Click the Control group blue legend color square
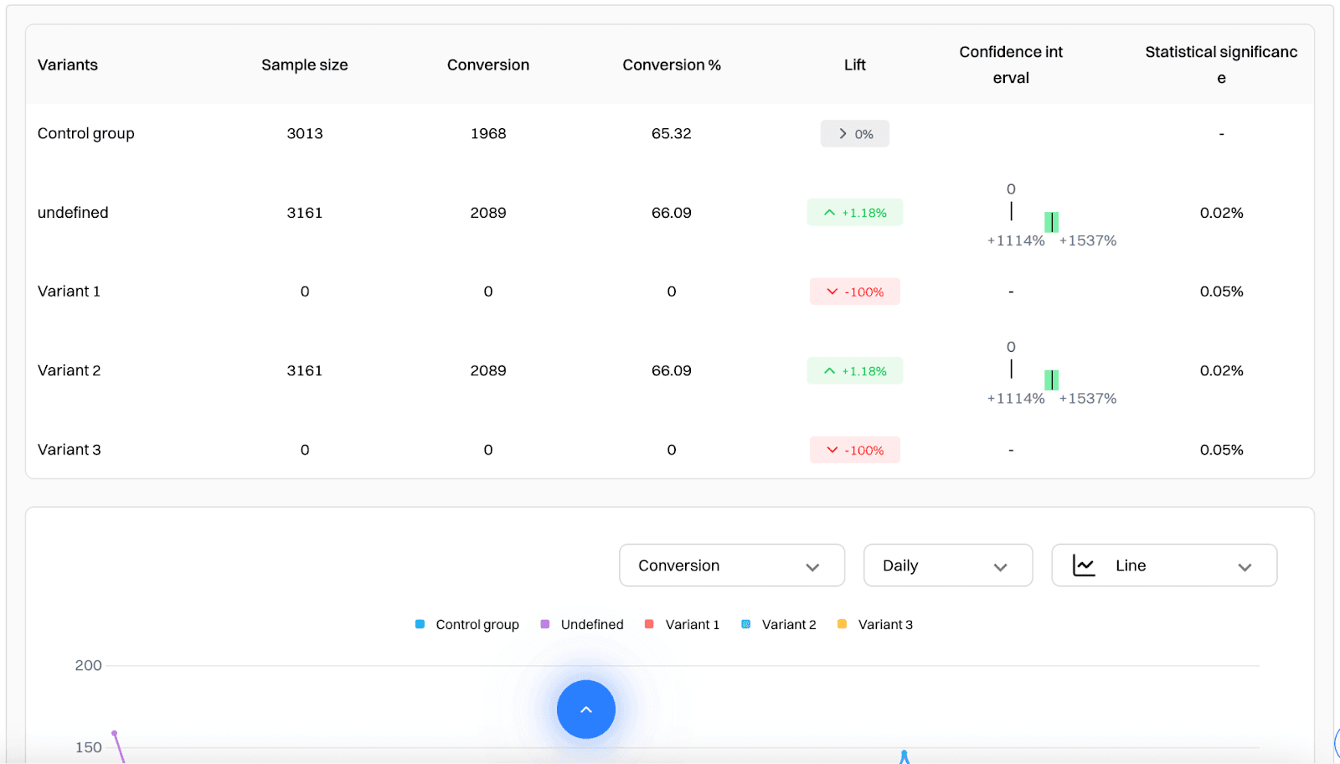The width and height of the screenshot is (1340, 764). tap(419, 624)
